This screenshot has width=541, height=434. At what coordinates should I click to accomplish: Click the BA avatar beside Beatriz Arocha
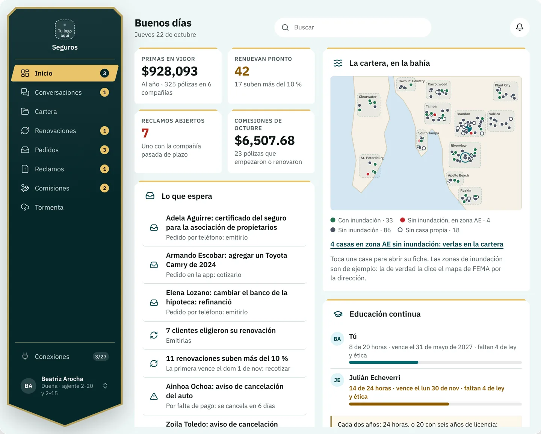click(x=29, y=386)
